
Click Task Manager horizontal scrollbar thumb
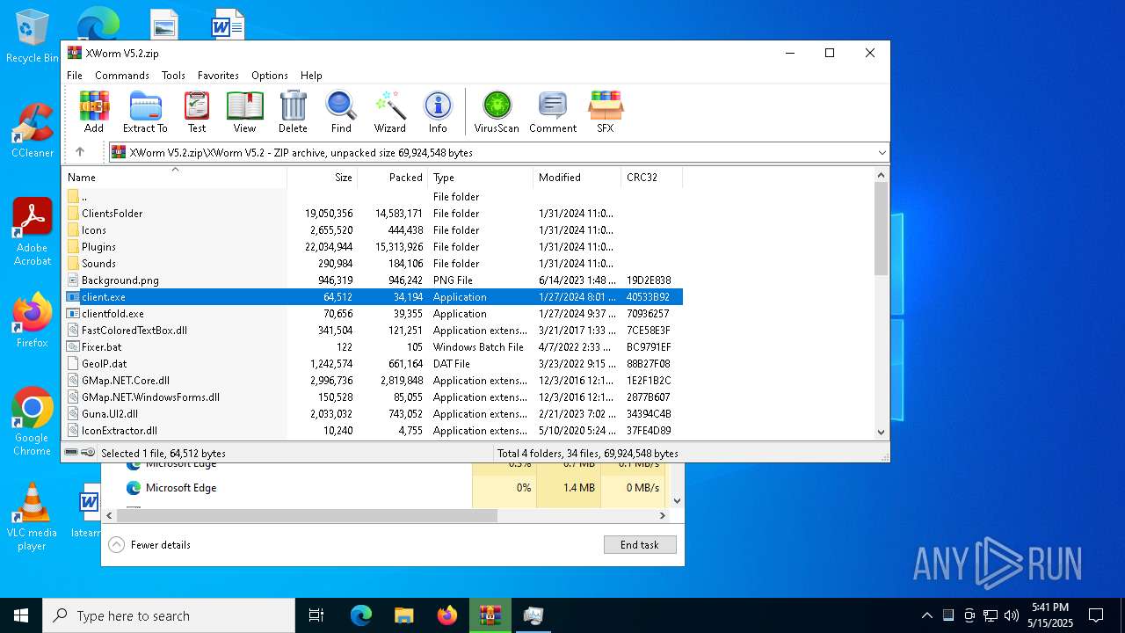pos(307,516)
